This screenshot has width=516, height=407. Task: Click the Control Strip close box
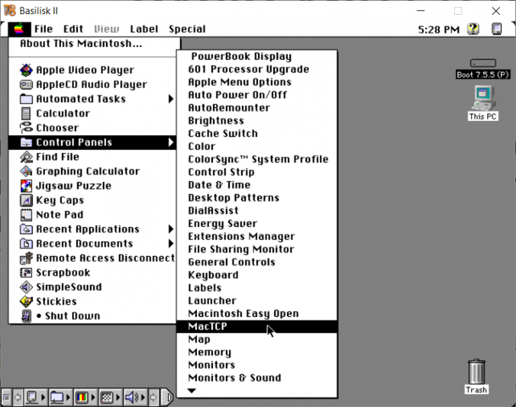[x=6, y=398]
